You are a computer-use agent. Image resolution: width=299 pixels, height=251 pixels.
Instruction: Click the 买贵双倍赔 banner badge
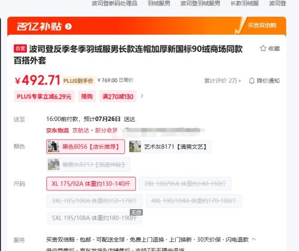[x=262, y=25]
